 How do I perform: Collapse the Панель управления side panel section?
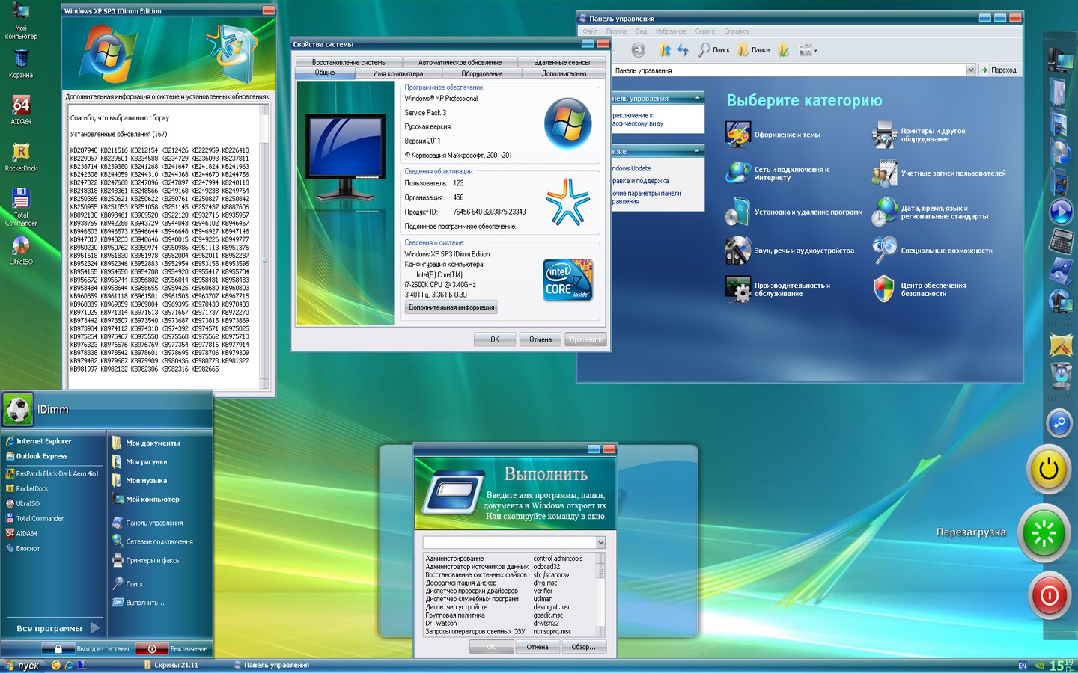coord(698,98)
